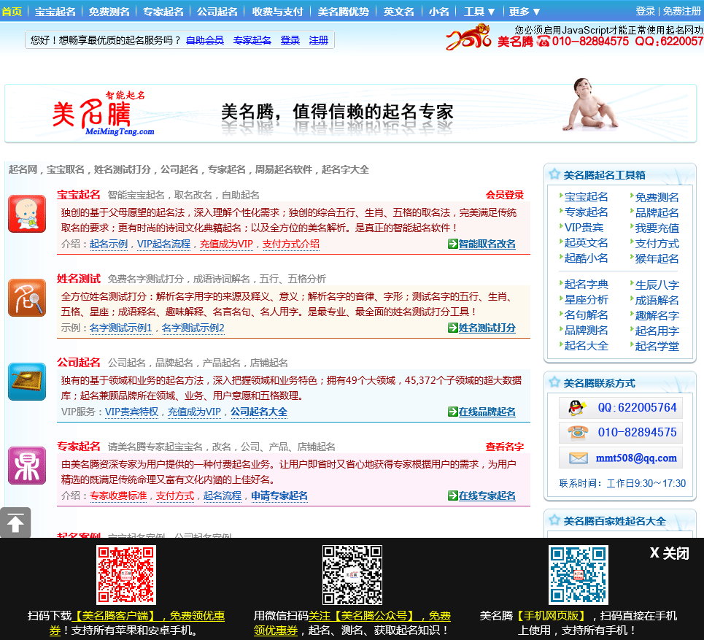Click the black 微信公众号 QR code

click(x=352, y=575)
